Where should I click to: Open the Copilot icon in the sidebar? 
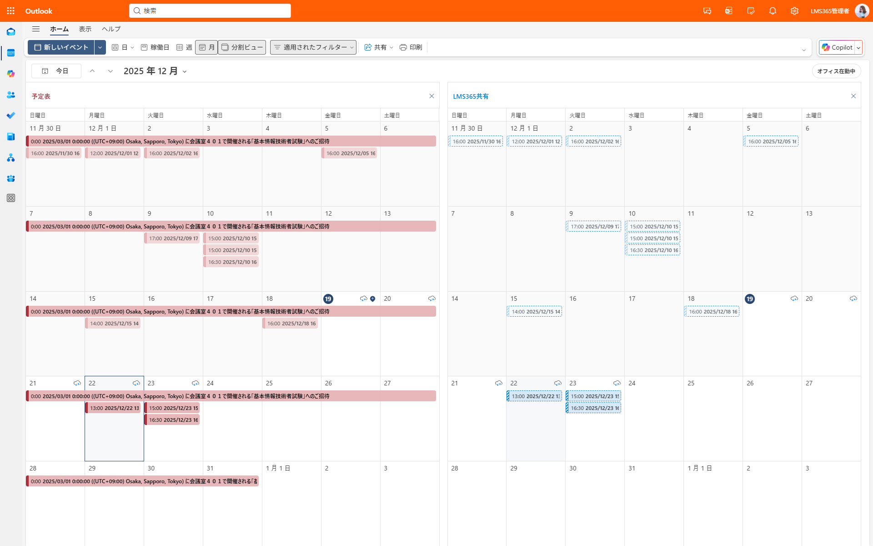click(11, 74)
